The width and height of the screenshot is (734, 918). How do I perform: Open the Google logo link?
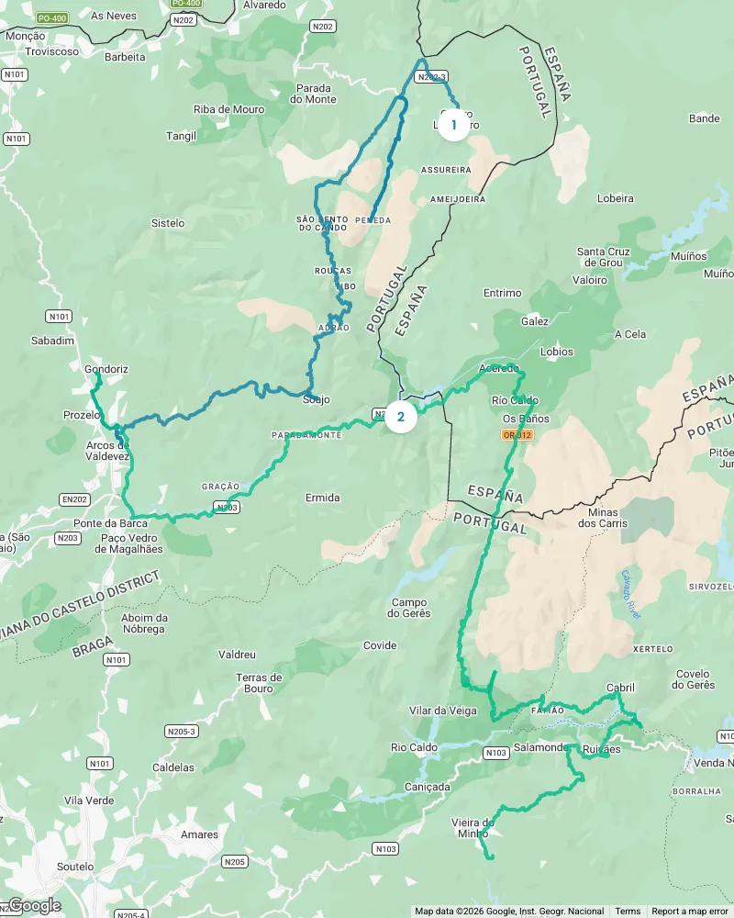pyautogui.click(x=35, y=906)
